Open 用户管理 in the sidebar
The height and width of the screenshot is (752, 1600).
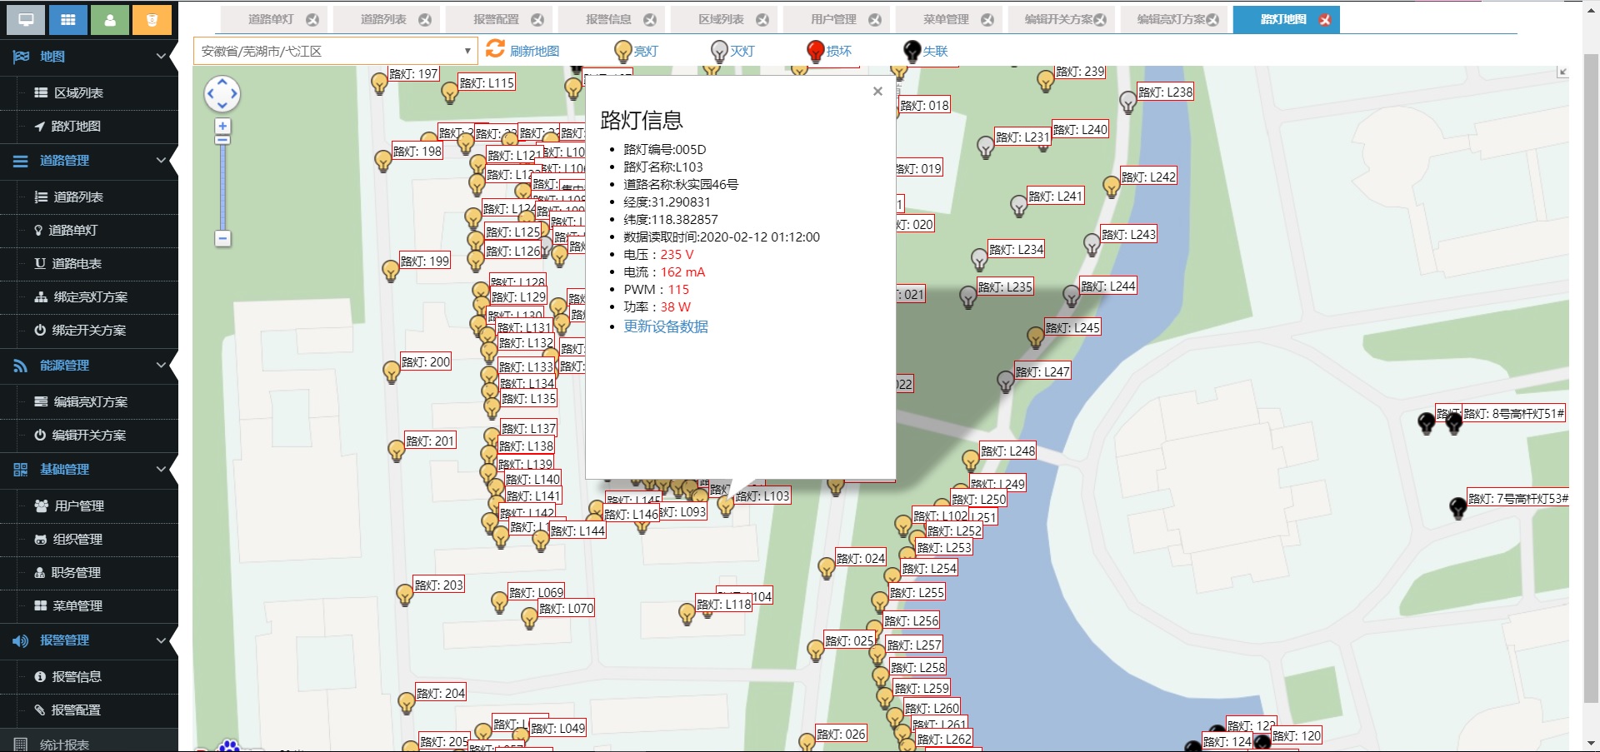point(79,505)
